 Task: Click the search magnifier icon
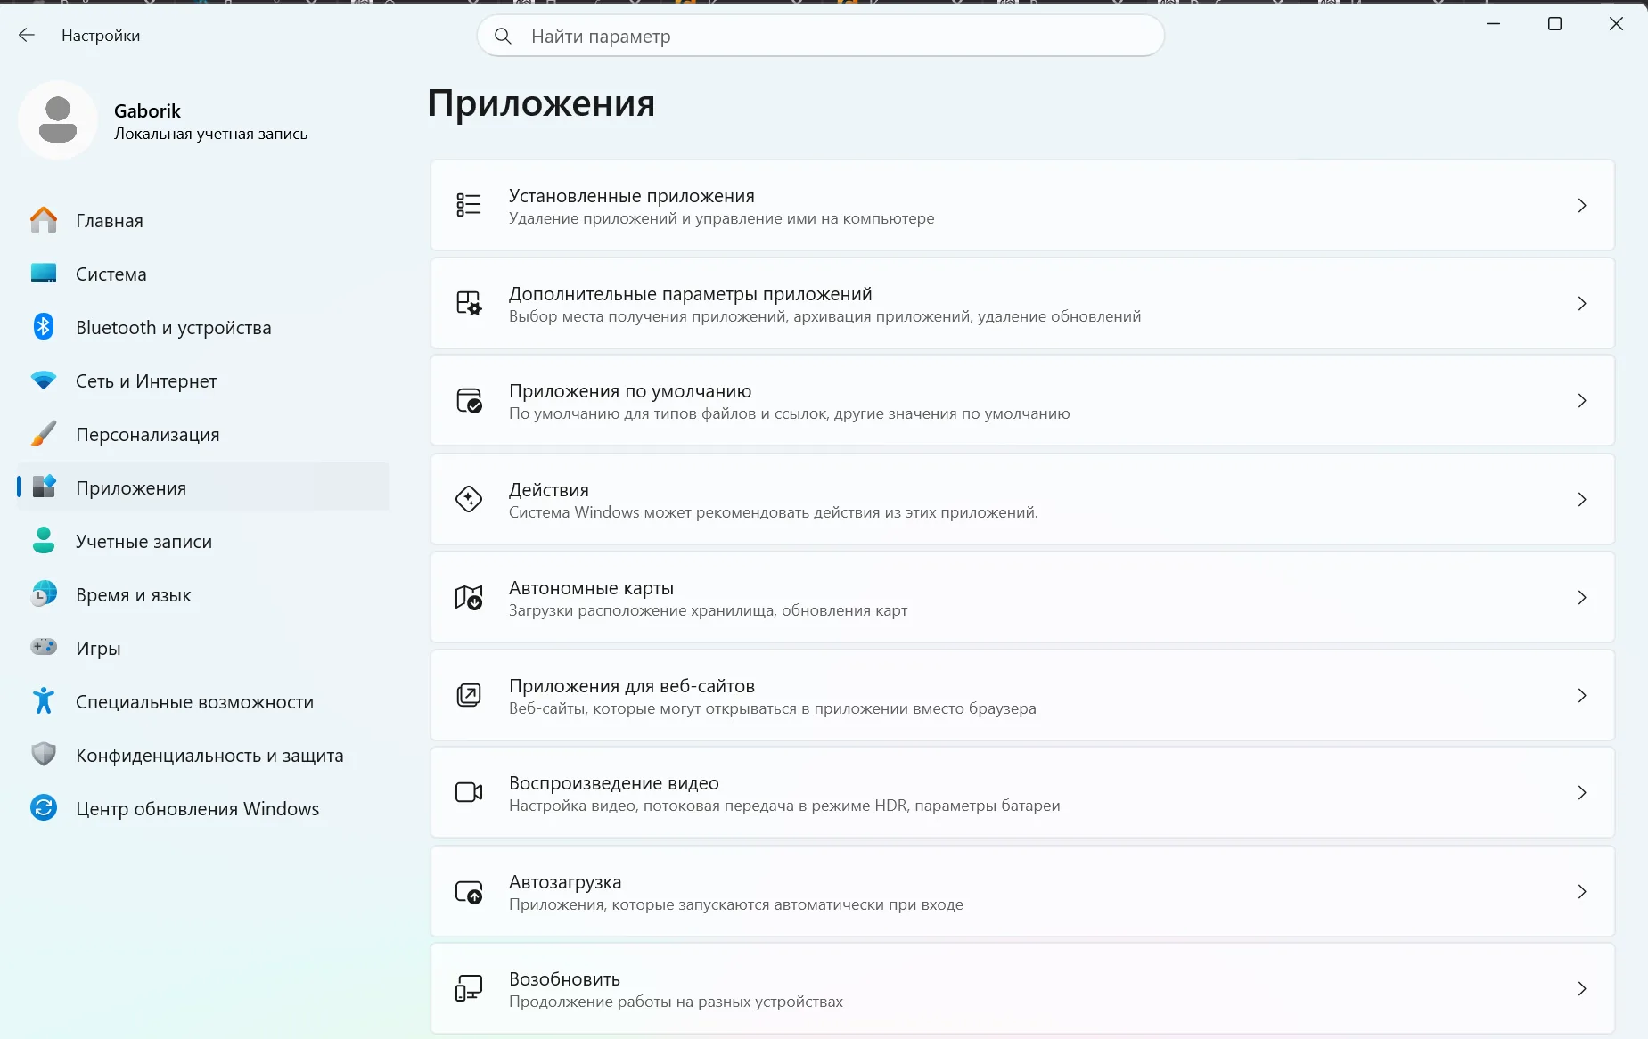pyautogui.click(x=503, y=36)
